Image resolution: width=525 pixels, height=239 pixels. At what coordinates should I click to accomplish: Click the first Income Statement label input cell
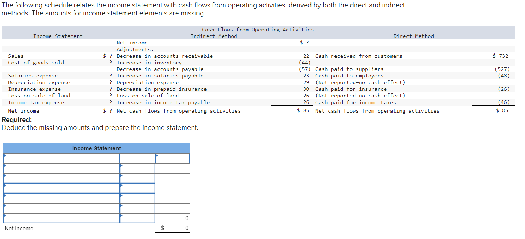click(61, 158)
